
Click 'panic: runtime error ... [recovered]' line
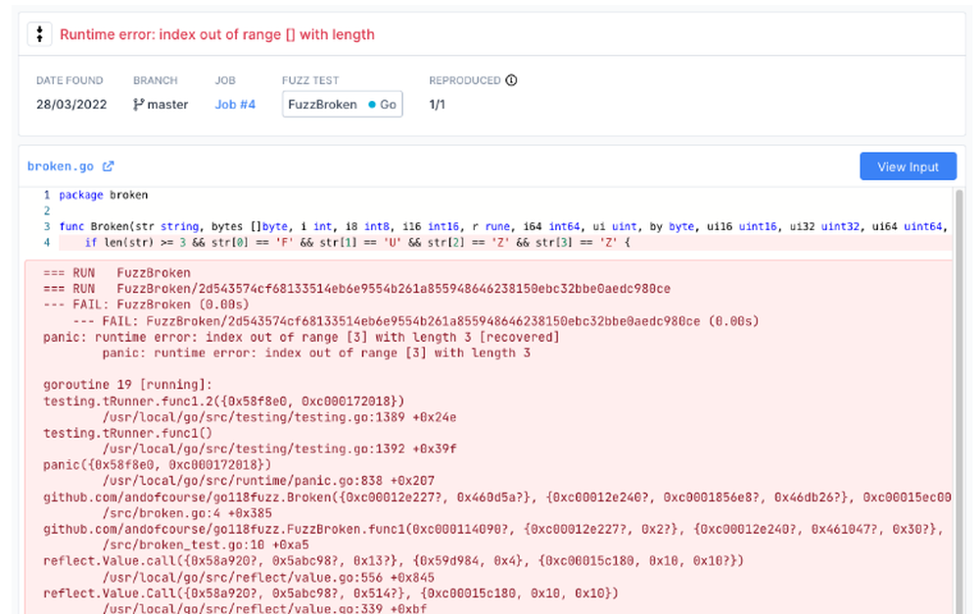(301, 337)
